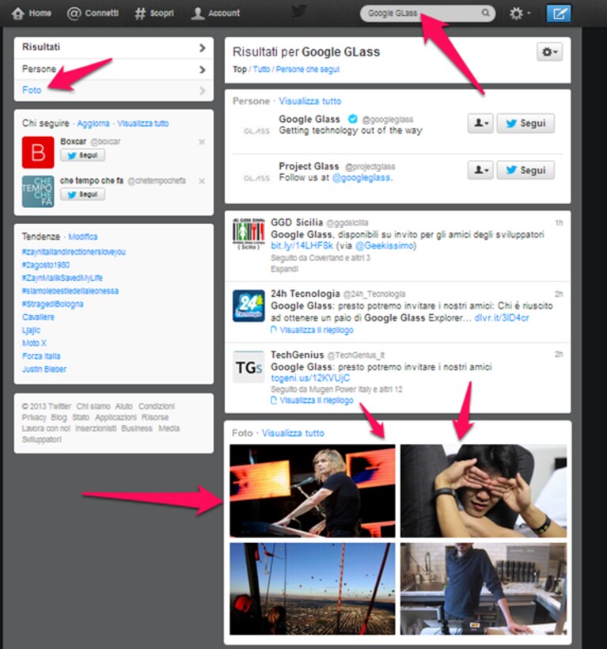Dismiss Boxcar suggestion with X
Screen dimensions: 607x649
click(202, 142)
